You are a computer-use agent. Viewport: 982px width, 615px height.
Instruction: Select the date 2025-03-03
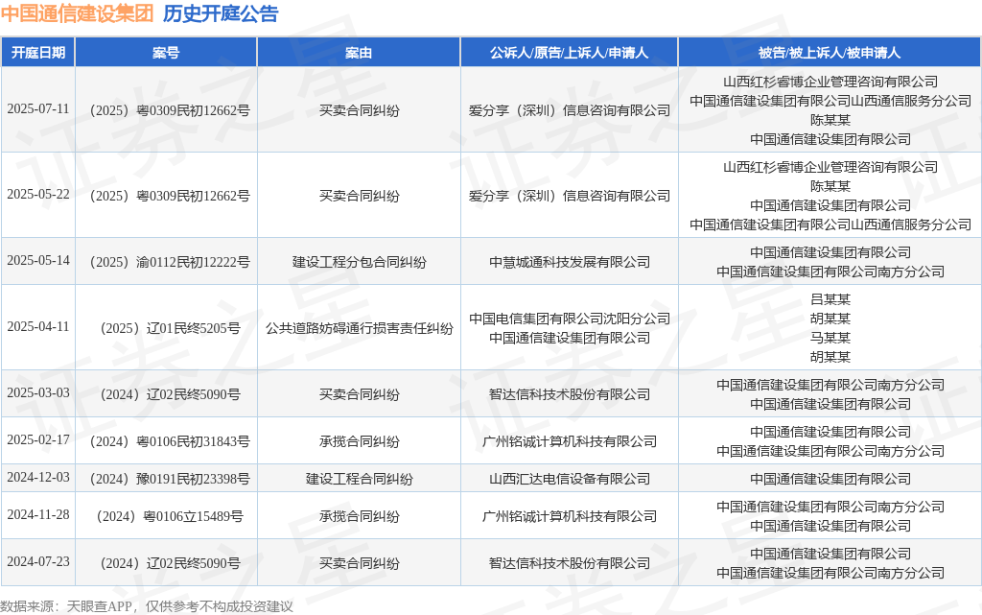(x=38, y=392)
